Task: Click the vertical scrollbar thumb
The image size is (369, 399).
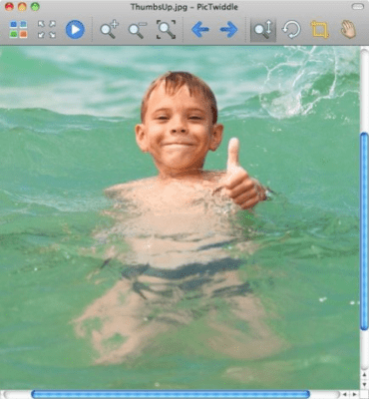Action: coord(364,231)
